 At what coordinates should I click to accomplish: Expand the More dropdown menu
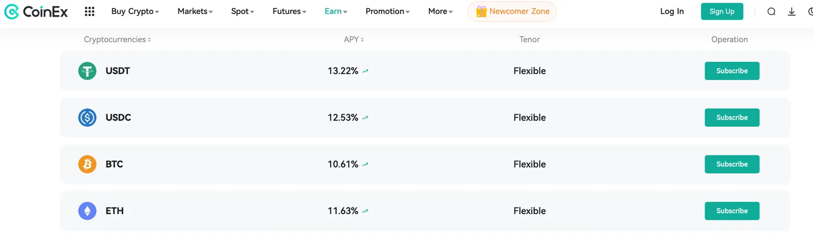tap(441, 11)
